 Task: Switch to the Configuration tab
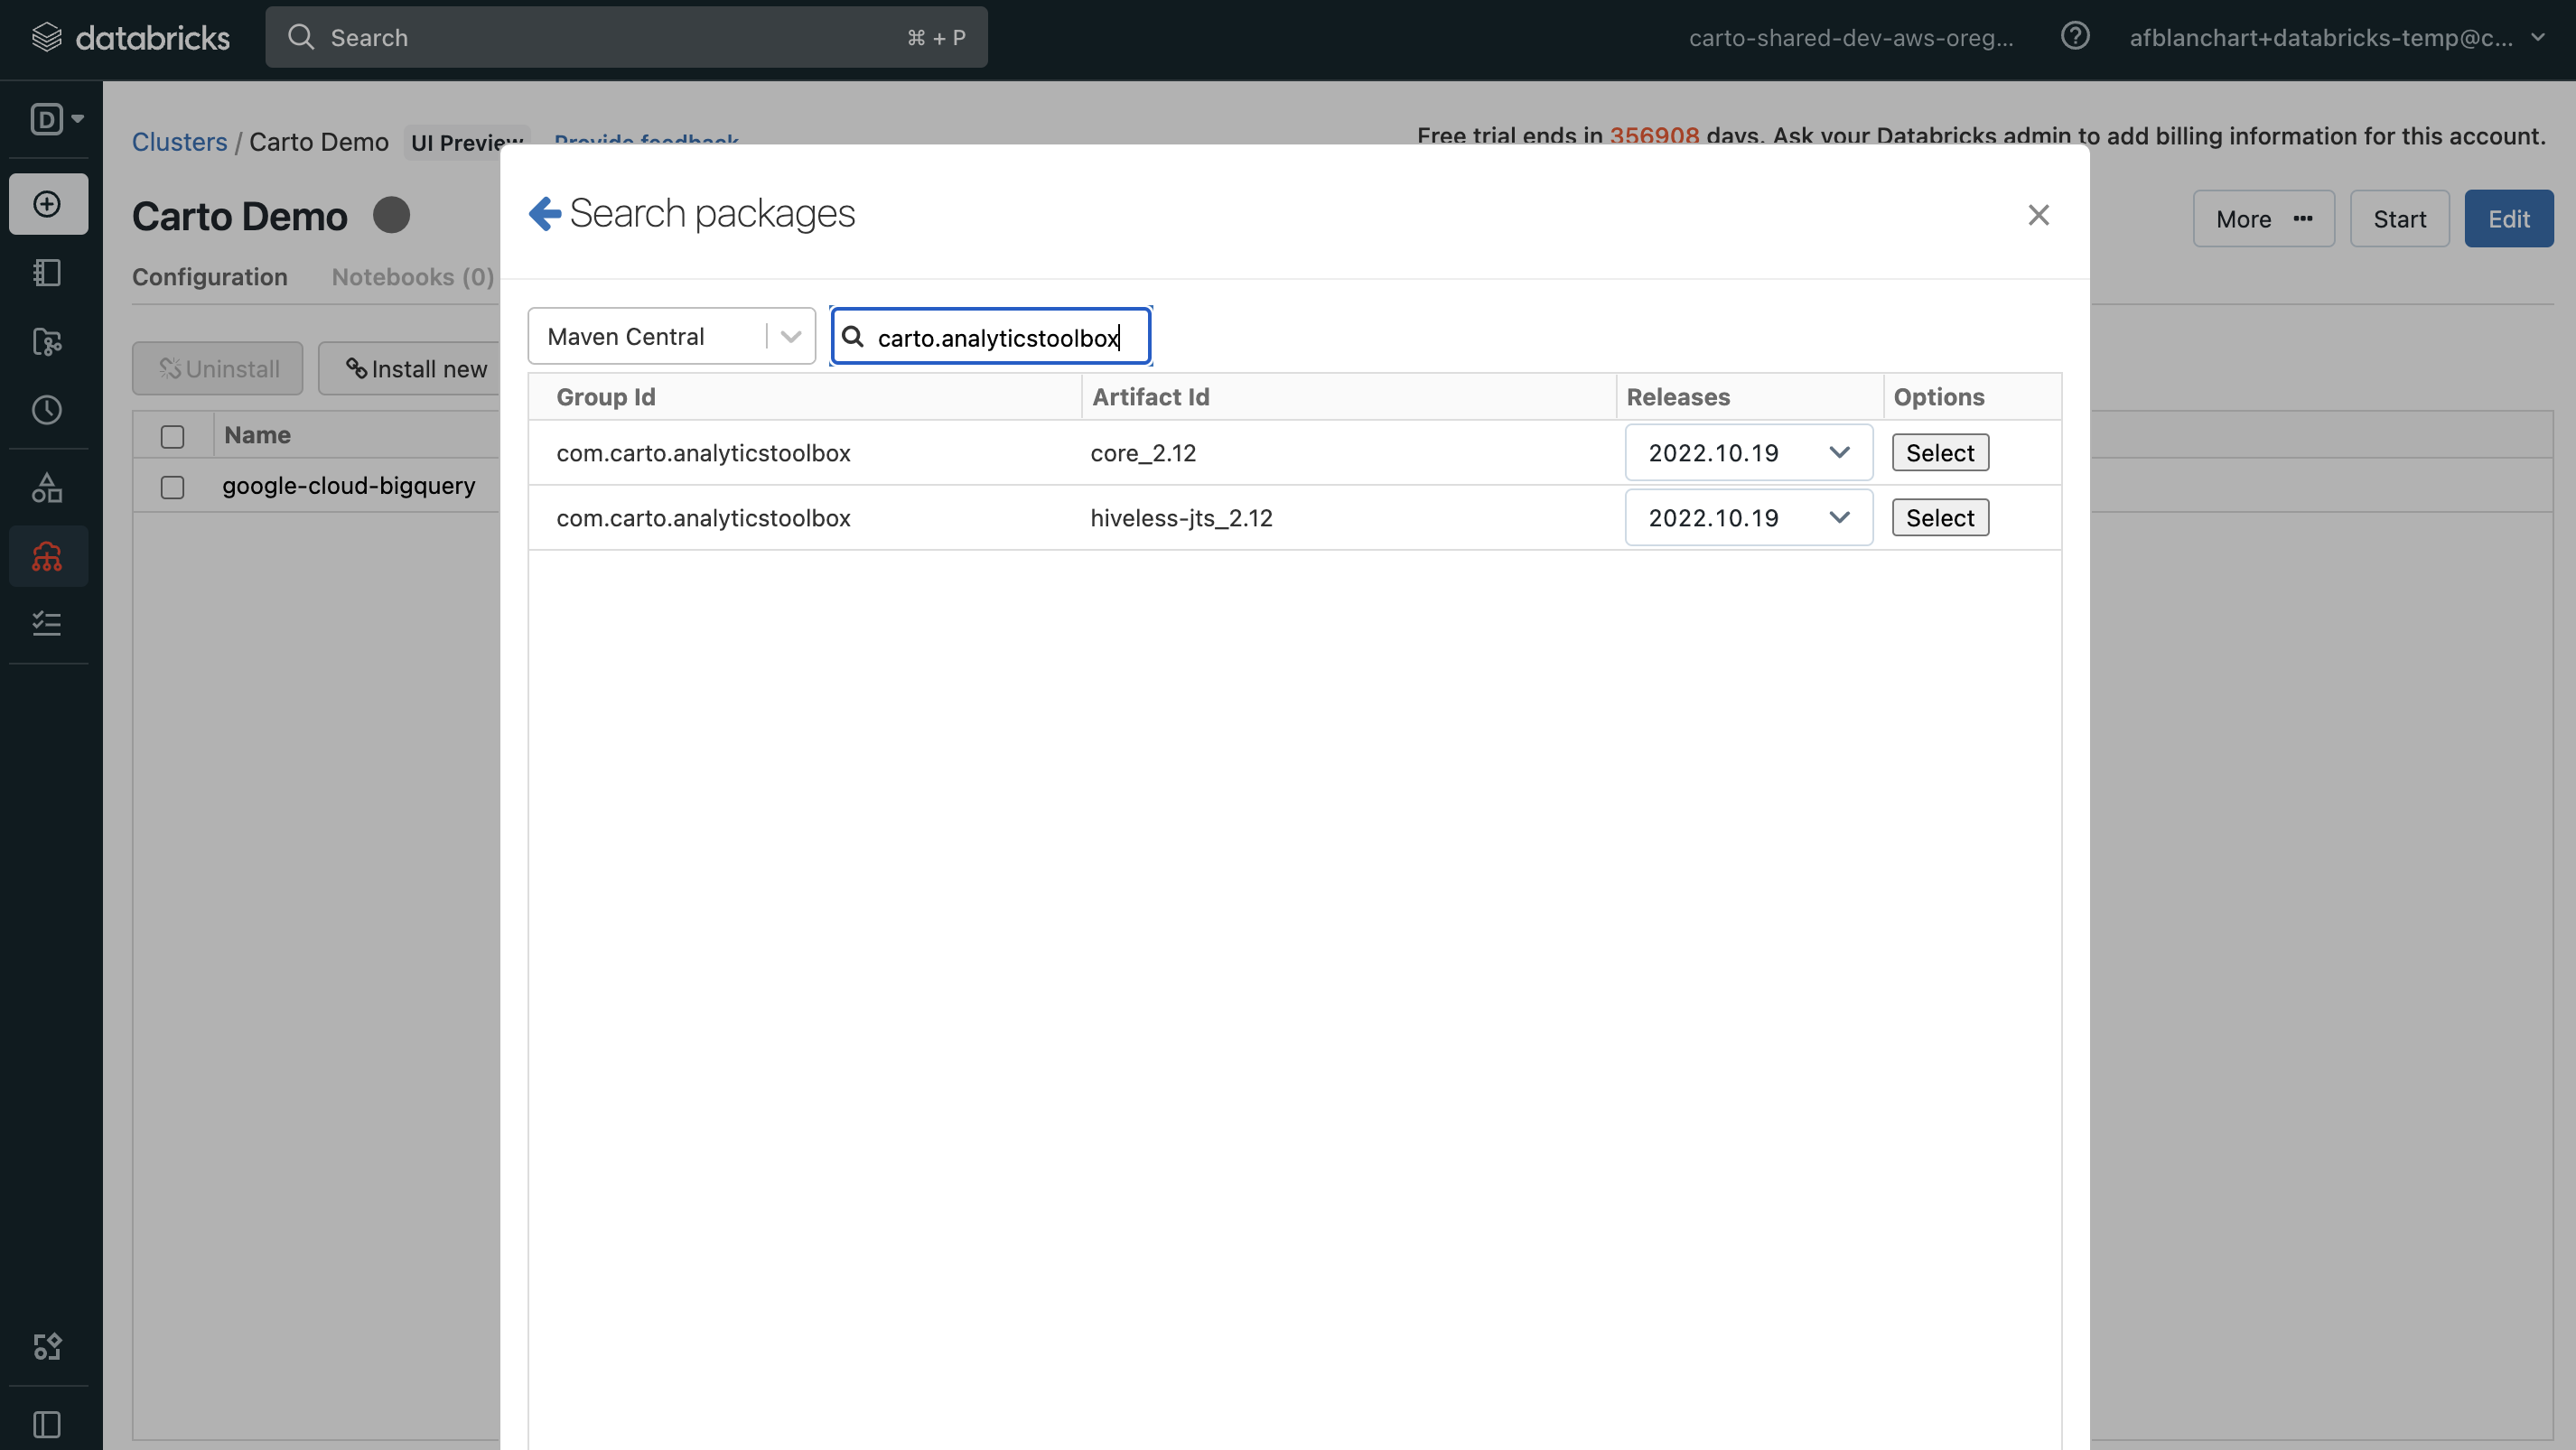click(x=210, y=277)
